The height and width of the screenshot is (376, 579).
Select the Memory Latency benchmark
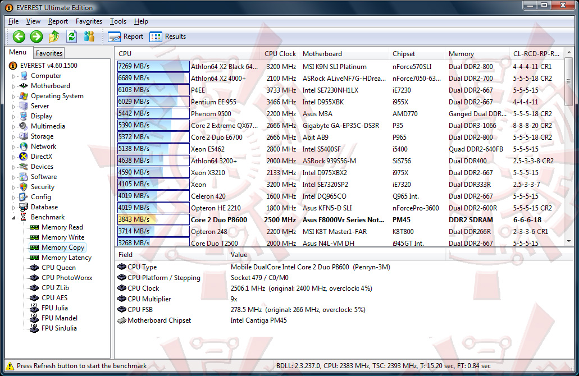pyautogui.click(x=66, y=258)
